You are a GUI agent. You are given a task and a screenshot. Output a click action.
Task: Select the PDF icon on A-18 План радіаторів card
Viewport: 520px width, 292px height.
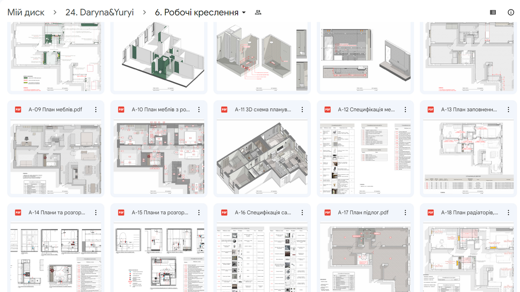[431, 213]
